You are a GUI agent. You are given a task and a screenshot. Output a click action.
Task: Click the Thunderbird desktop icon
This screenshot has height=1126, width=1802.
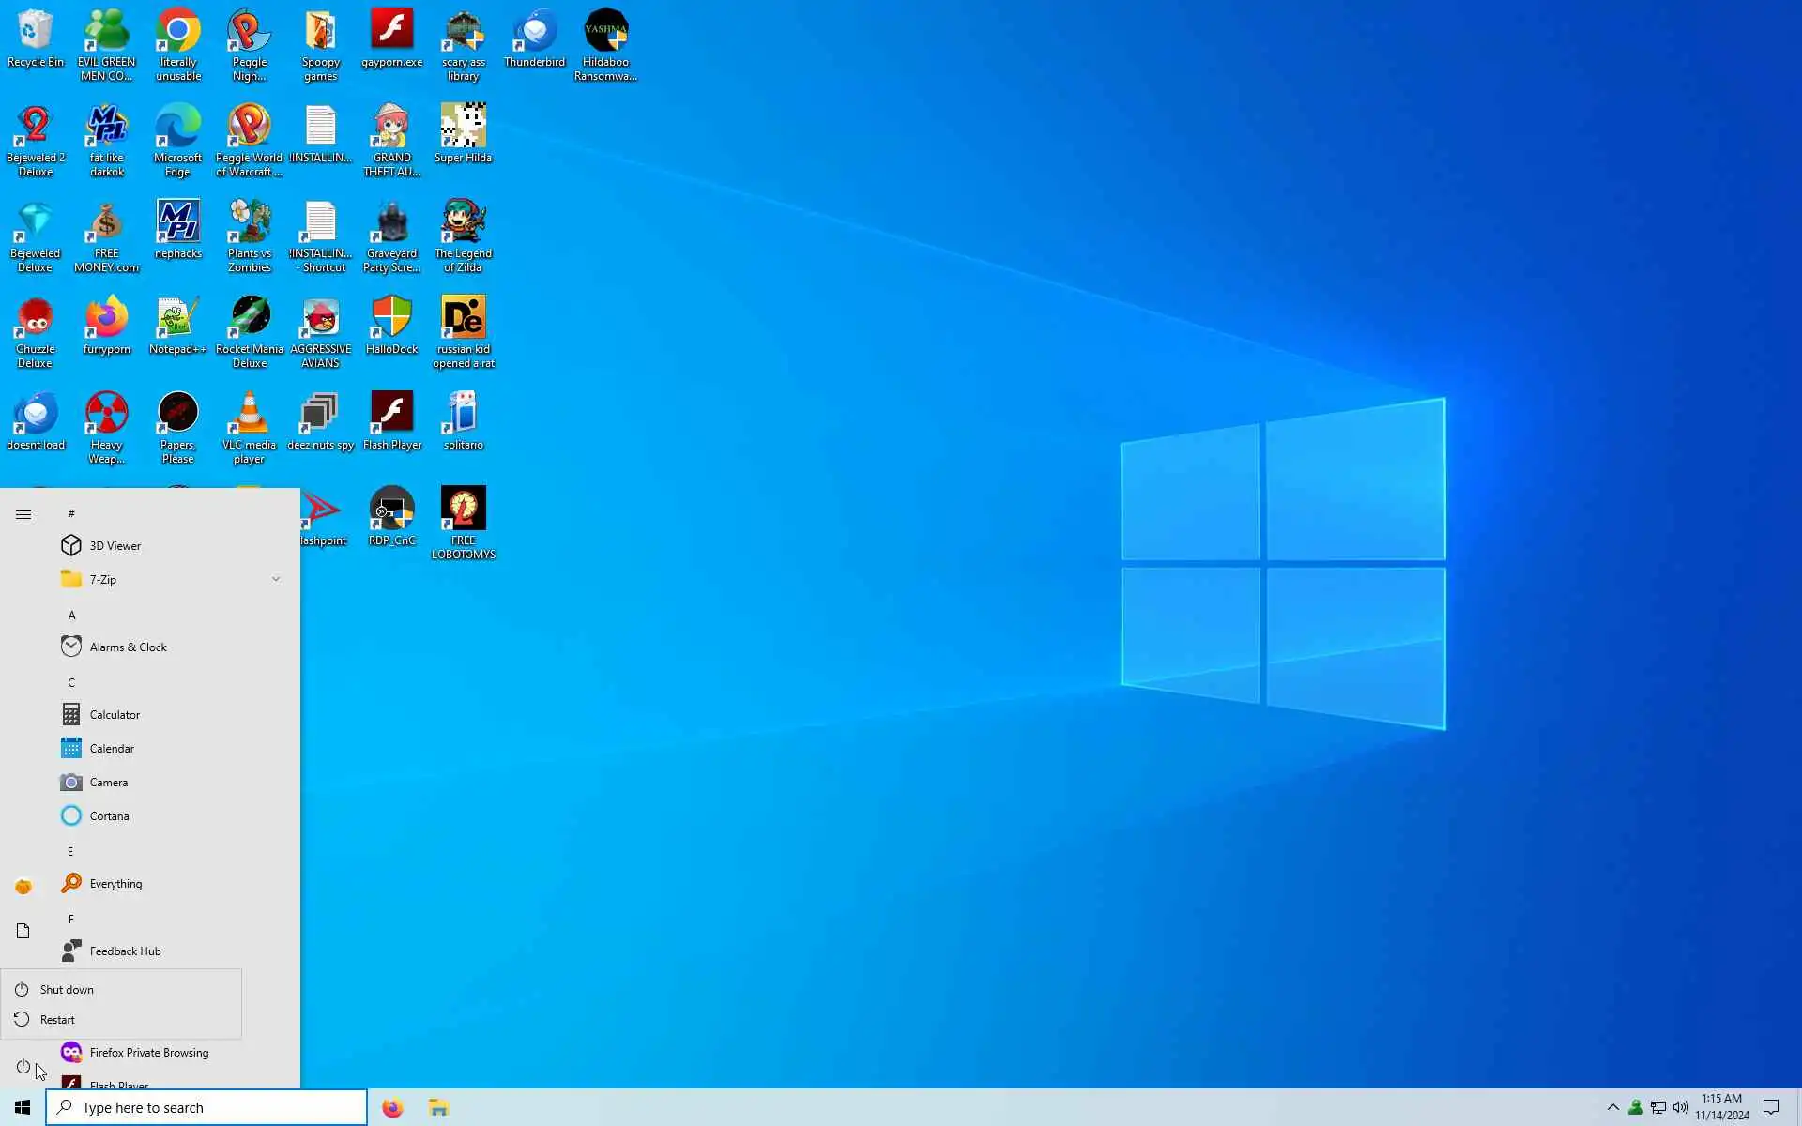534,32
